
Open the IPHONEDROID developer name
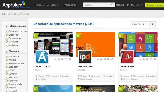coord(86,67)
